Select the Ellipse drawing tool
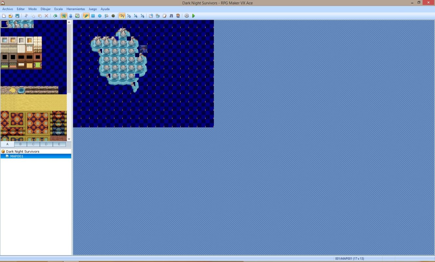 (x=100, y=16)
